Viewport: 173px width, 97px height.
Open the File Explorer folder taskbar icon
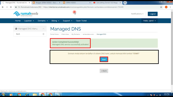coord(35,95)
